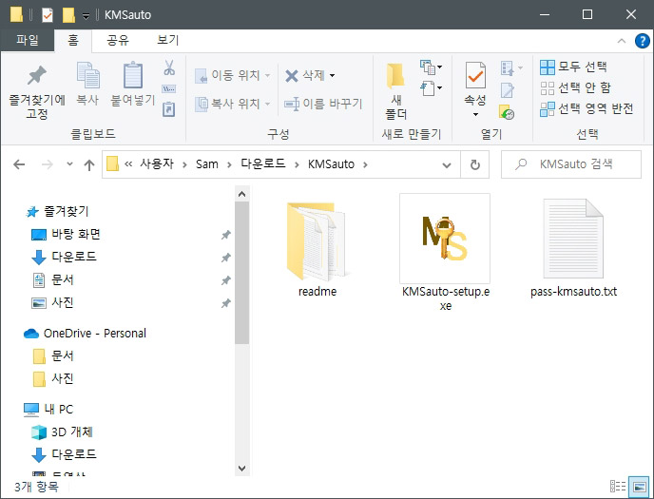Select the readme folder
Screen dimensions: 654x499
click(x=317, y=249)
